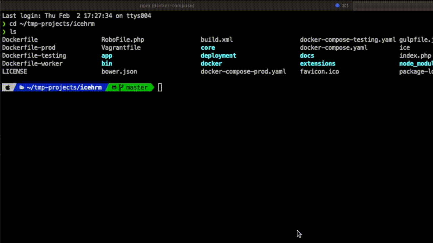
Task: Select the green core directory name
Action: tap(207, 47)
